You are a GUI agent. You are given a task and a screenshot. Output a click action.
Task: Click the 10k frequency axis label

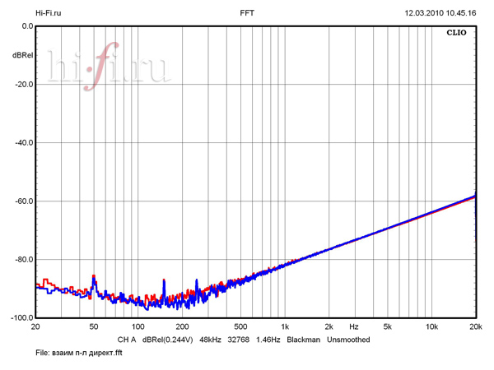431,327
